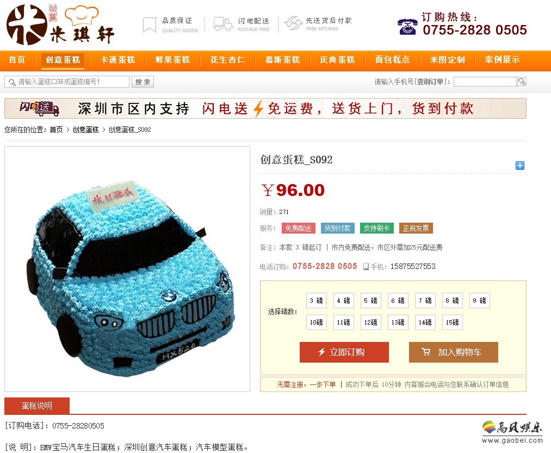The height and width of the screenshot is (453, 551).
Task: Click the magnifier icon for order lookup
Action: 522,82
